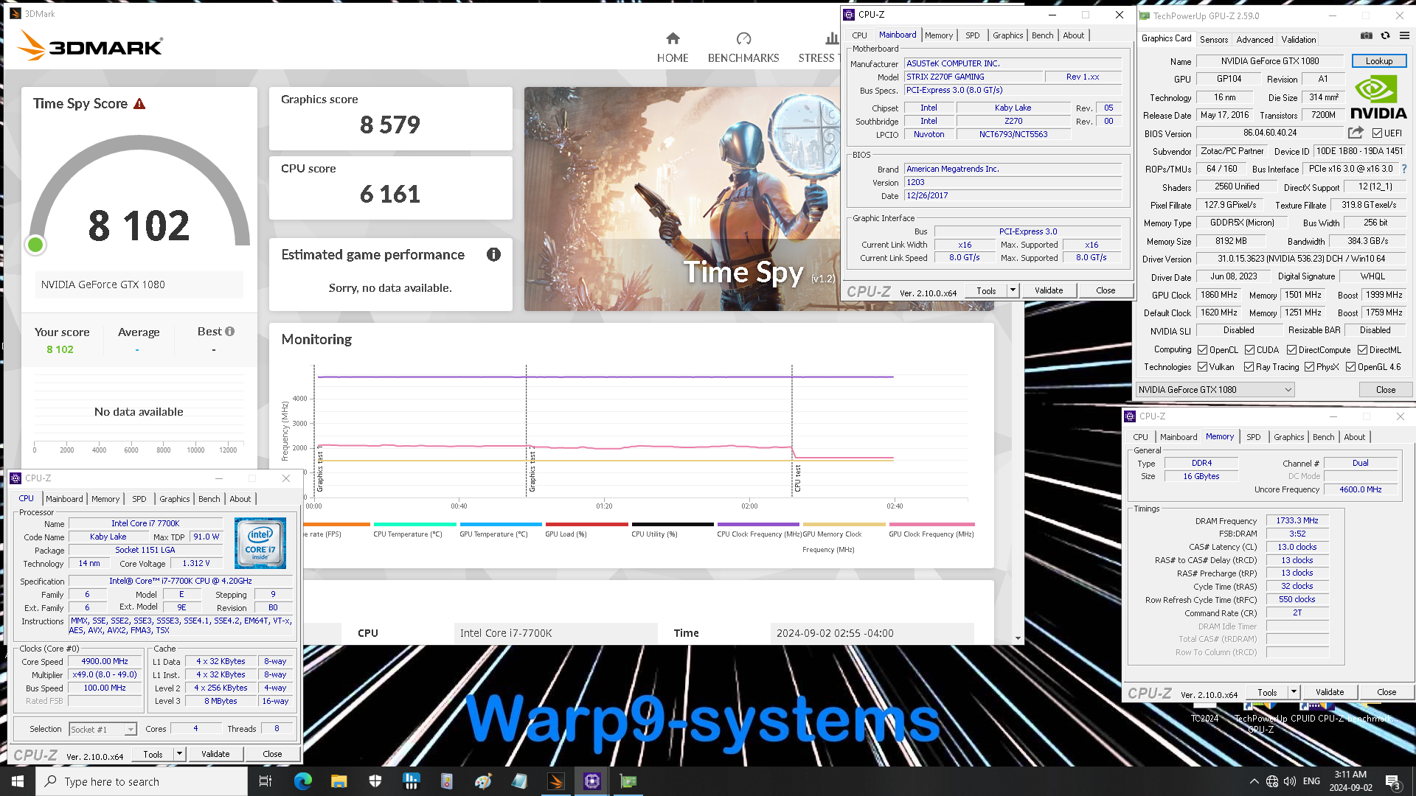Toggle the Vulkan checkbox
Viewport: 1416px width, 796px height.
(1202, 367)
